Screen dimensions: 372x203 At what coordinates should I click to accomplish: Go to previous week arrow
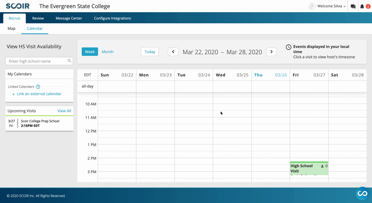(173, 52)
